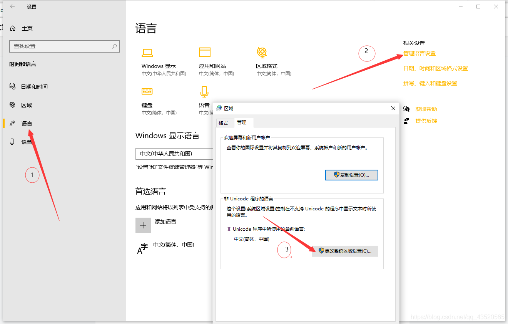Viewport: 508px width, 324px height.
Task: Switch to the 格式 tab
Action: (x=225, y=123)
